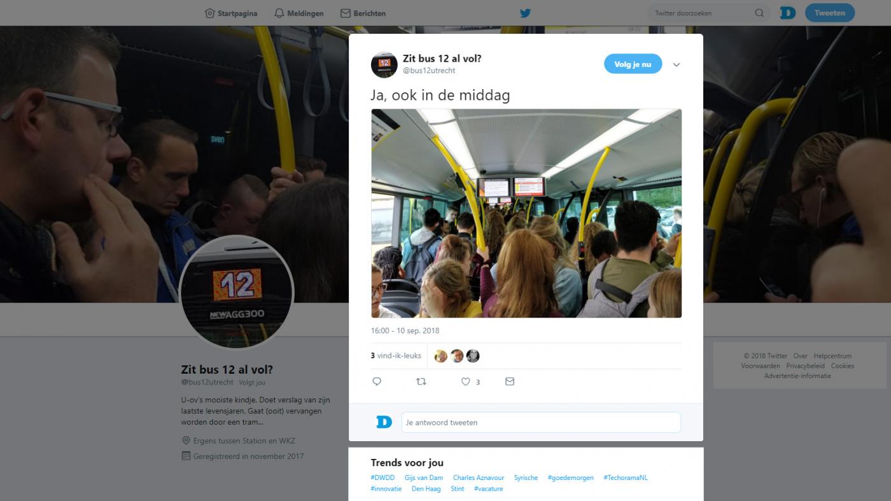View the 3 vind-ik-leuks likes list
Viewport: 891px width, 501px height.
[x=396, y=356]
